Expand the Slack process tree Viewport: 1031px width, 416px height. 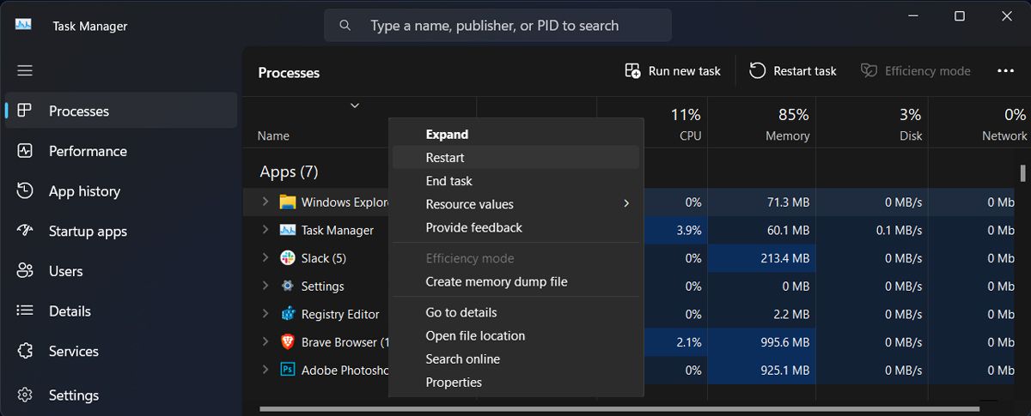[265, 258]
